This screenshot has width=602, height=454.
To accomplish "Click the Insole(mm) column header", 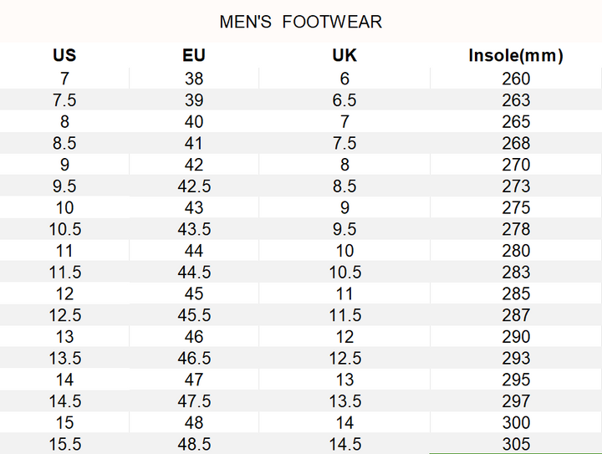I will pos(516,56).
